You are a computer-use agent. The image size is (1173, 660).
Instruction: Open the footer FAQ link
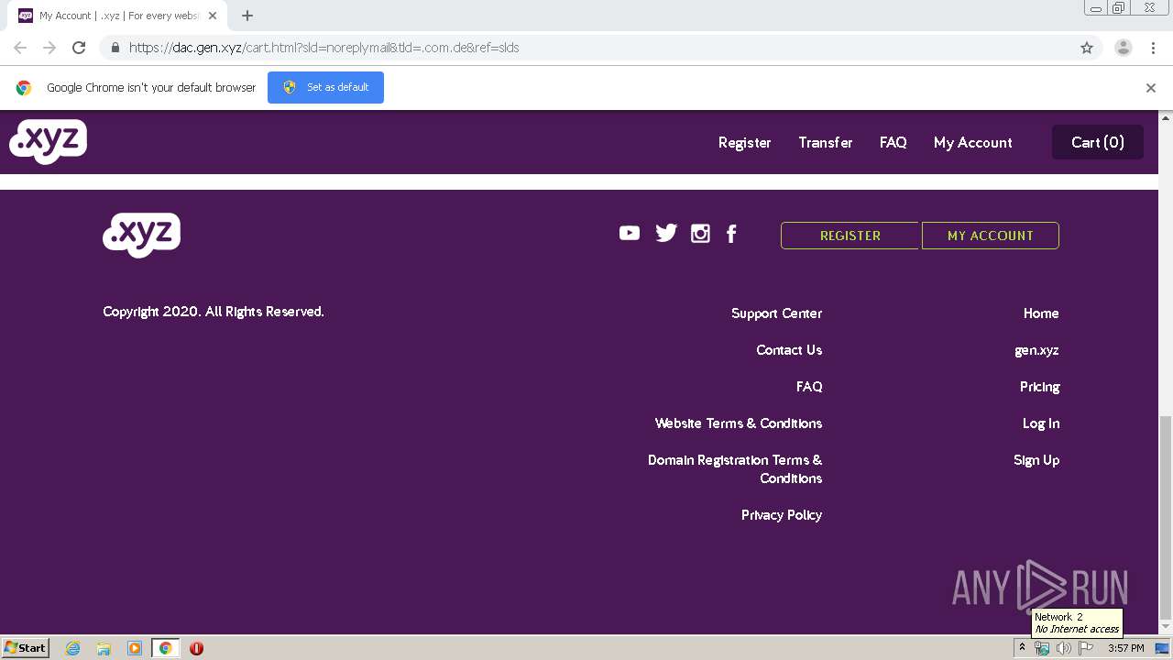(809, 387)
